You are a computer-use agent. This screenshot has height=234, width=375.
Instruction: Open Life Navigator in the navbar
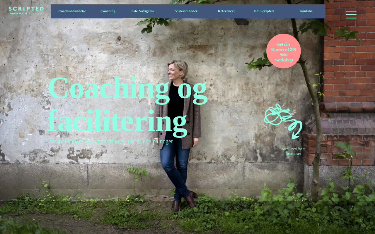click(143, 11)
